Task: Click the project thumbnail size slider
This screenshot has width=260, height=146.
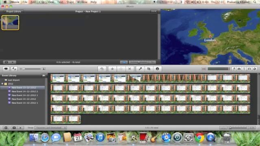Action: [32, 69]
